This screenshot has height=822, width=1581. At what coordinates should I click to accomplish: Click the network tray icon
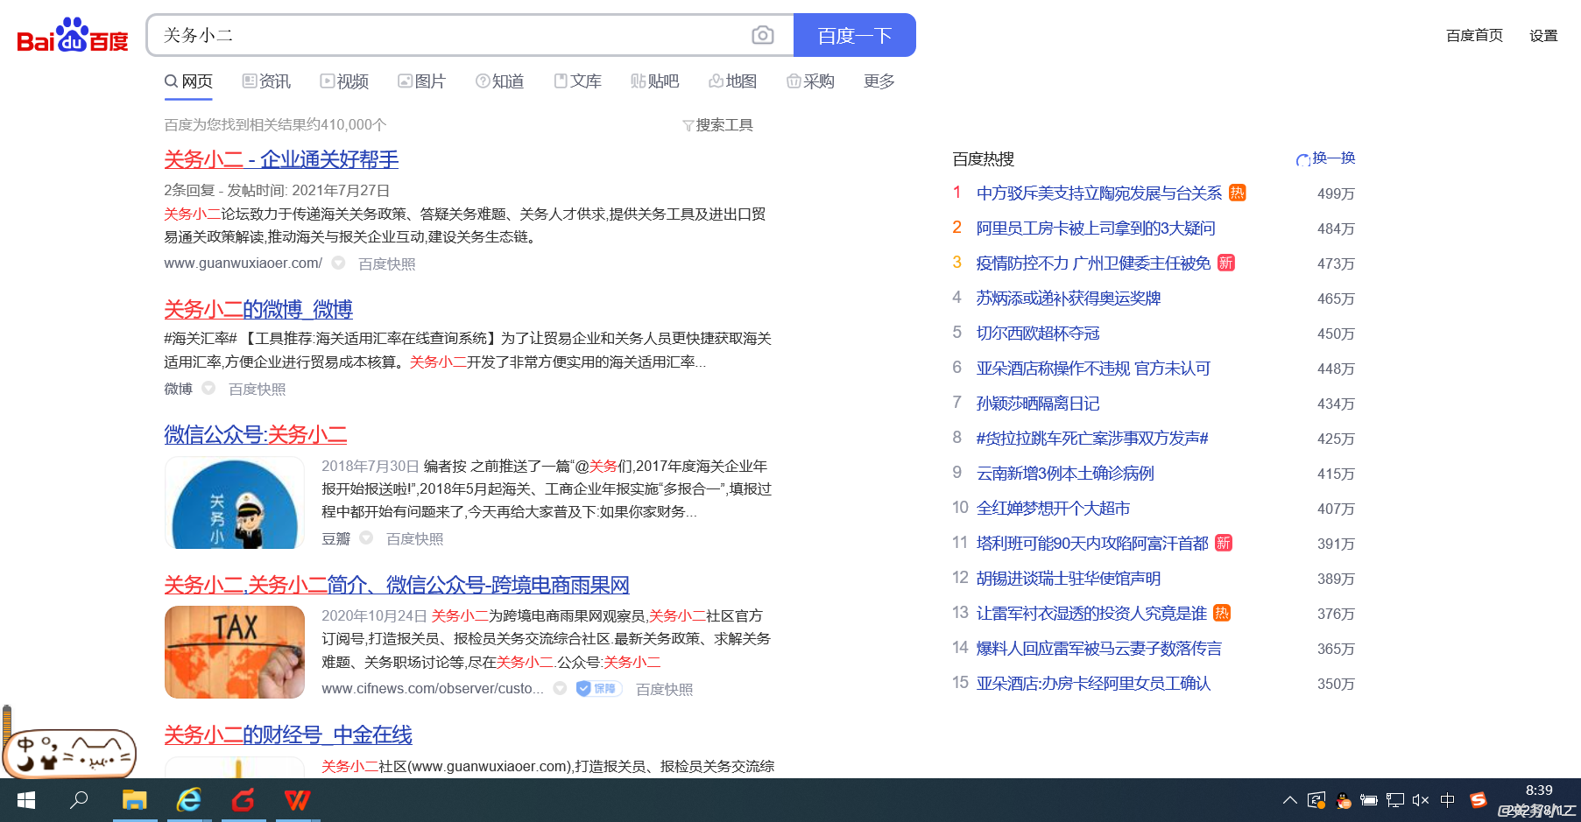tap(1394, 800)
